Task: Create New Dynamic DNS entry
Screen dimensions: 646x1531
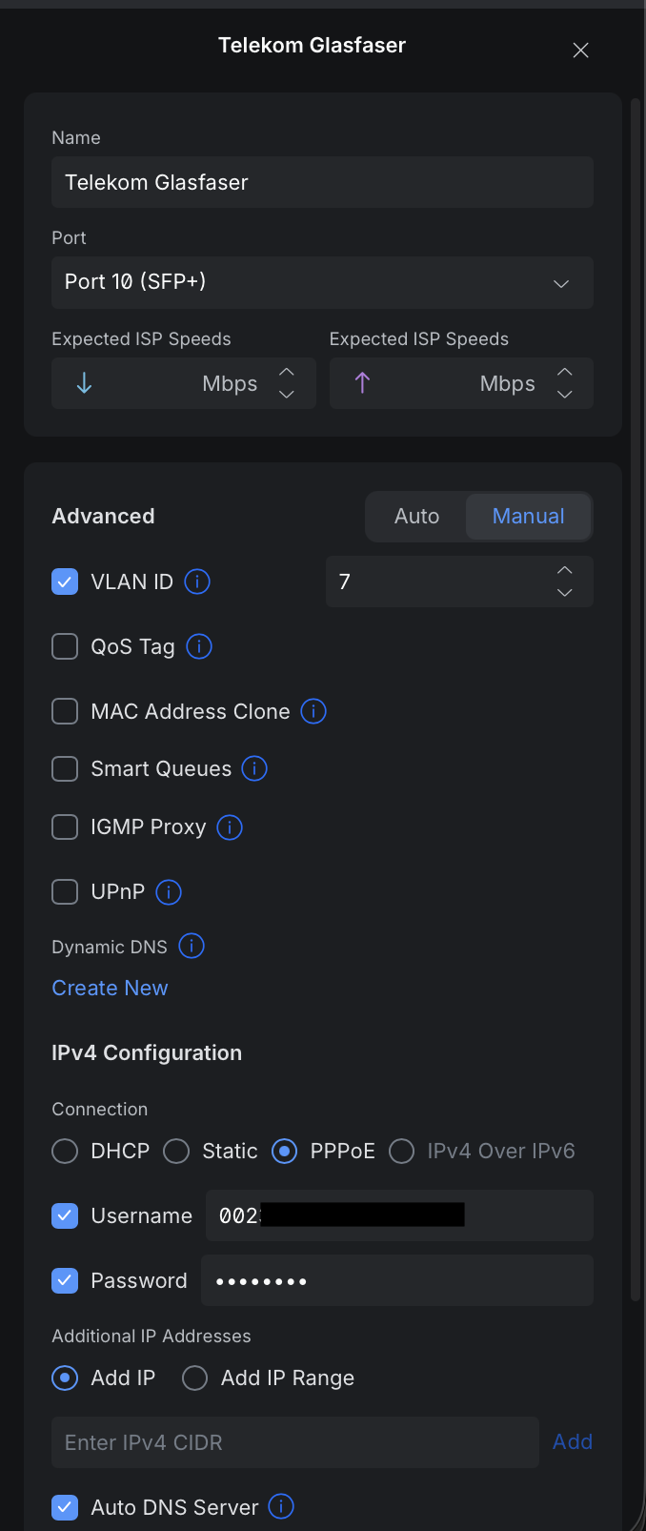Action: pos(109,988)
